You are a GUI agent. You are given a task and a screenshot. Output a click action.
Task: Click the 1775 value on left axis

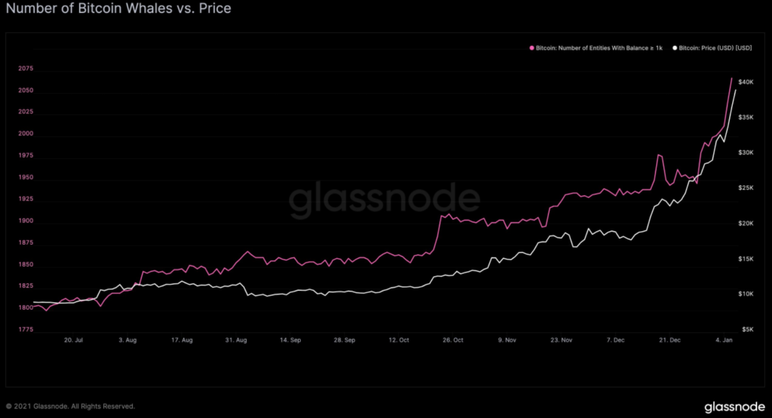(x=25, y=330)
